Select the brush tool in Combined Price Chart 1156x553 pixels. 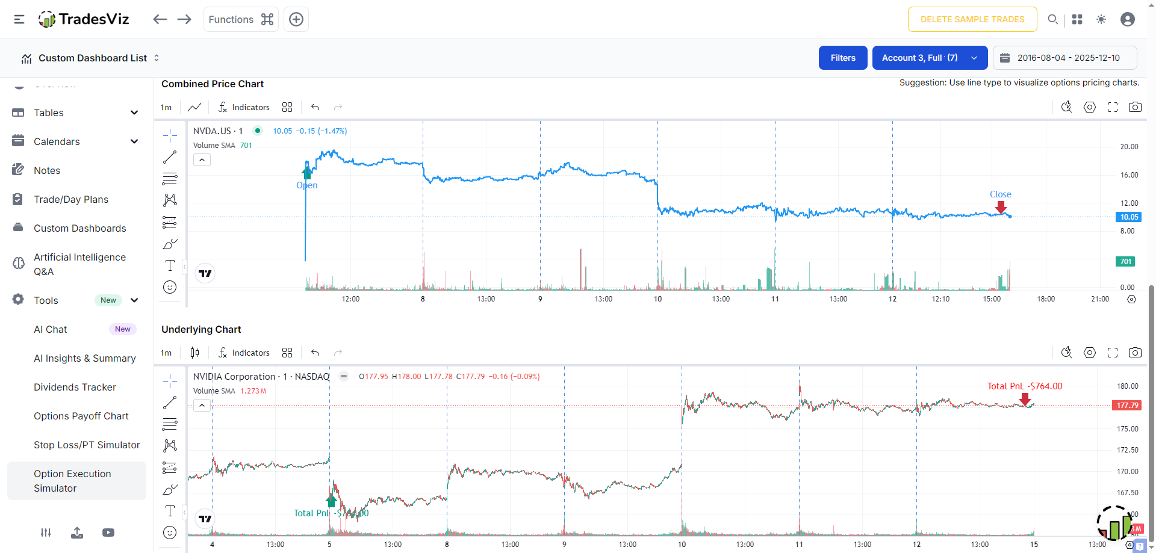coord(170,244)
